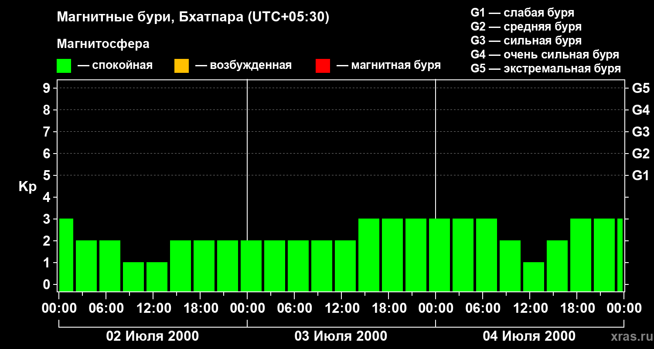The image size is (654, 349).
Task: Click the Kp 1 bar at 12:00 on 04 Июля
Action: click(534, 277)
